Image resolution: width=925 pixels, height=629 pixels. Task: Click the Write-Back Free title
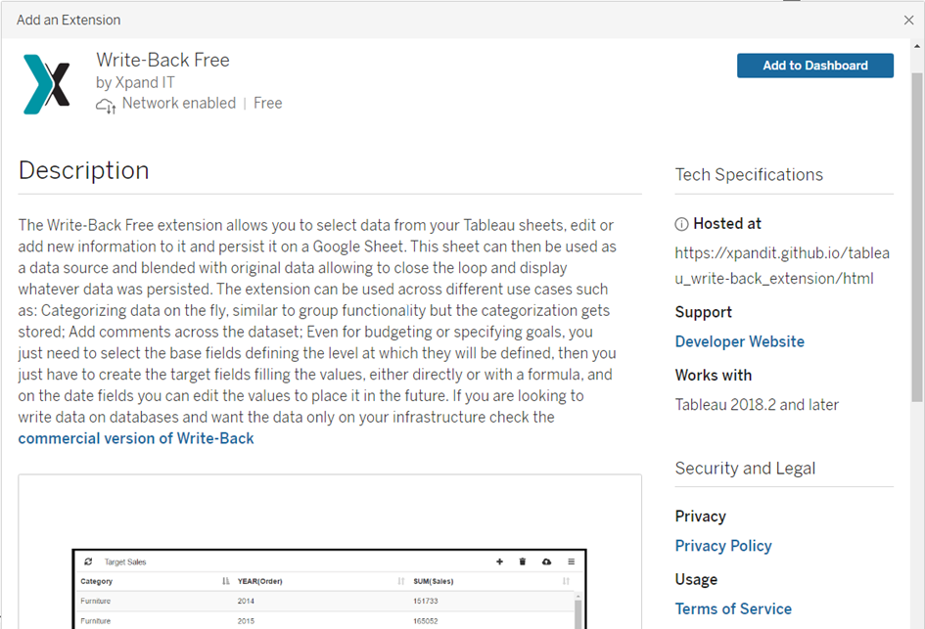(x=162, y=60)
